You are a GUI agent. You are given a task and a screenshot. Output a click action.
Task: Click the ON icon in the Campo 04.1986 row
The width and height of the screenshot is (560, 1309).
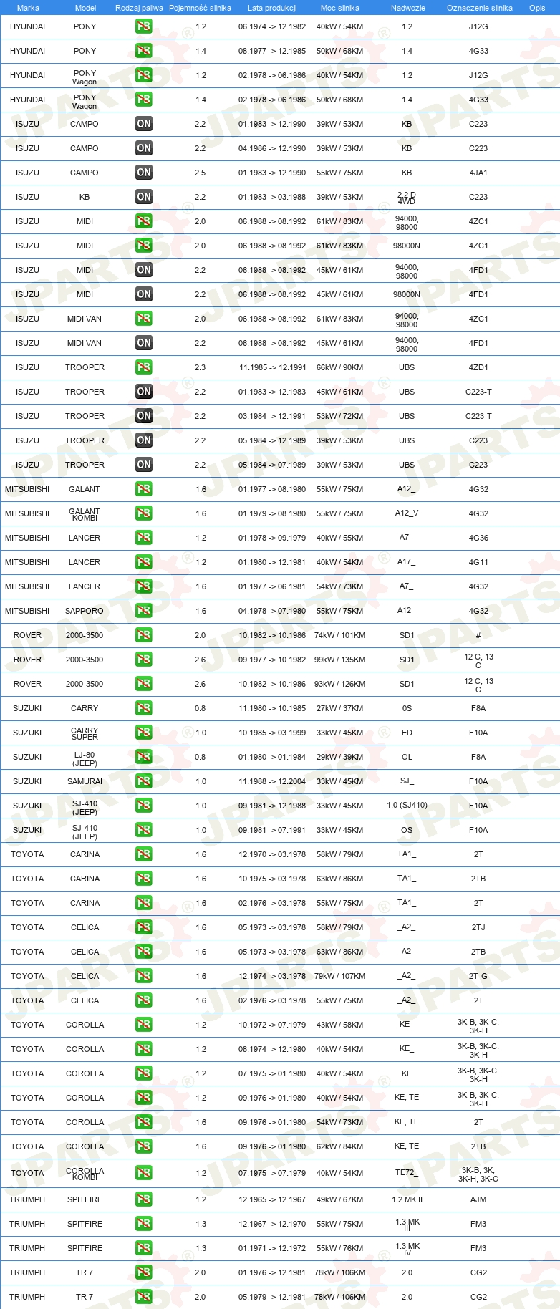pyautogui.click(x=144, y=148)
